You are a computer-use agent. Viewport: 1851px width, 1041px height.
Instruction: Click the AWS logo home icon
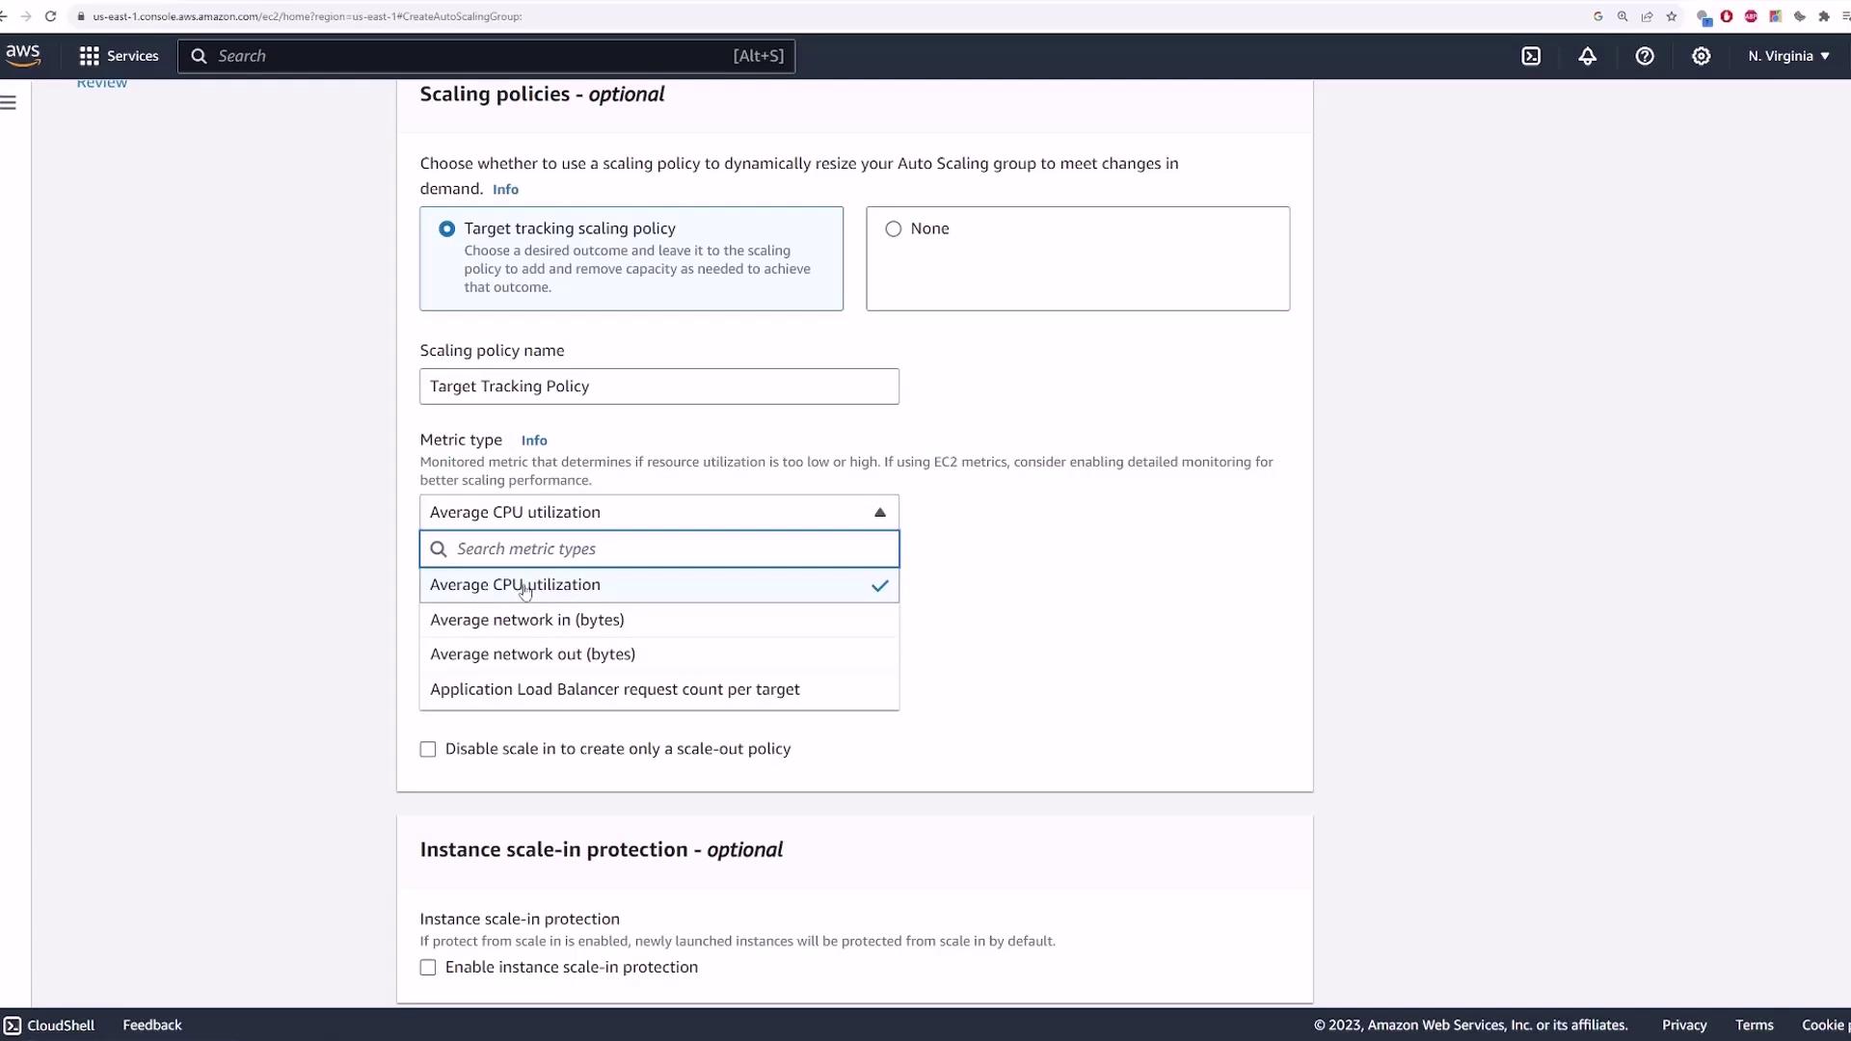[23, 56]
